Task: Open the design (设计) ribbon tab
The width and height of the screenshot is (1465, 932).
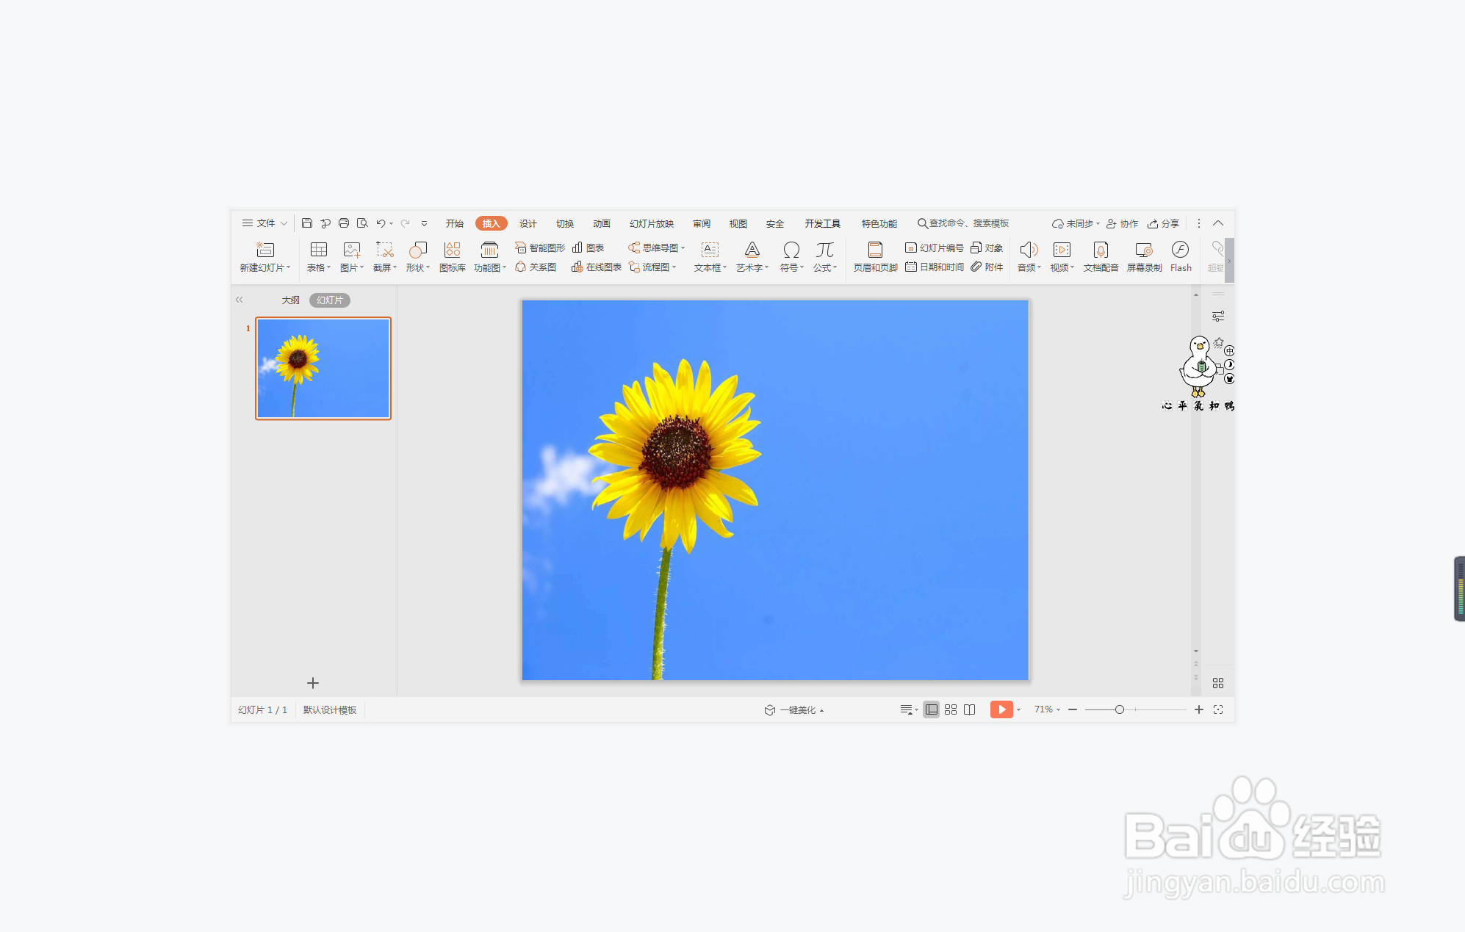Action: tap(528, 224)
